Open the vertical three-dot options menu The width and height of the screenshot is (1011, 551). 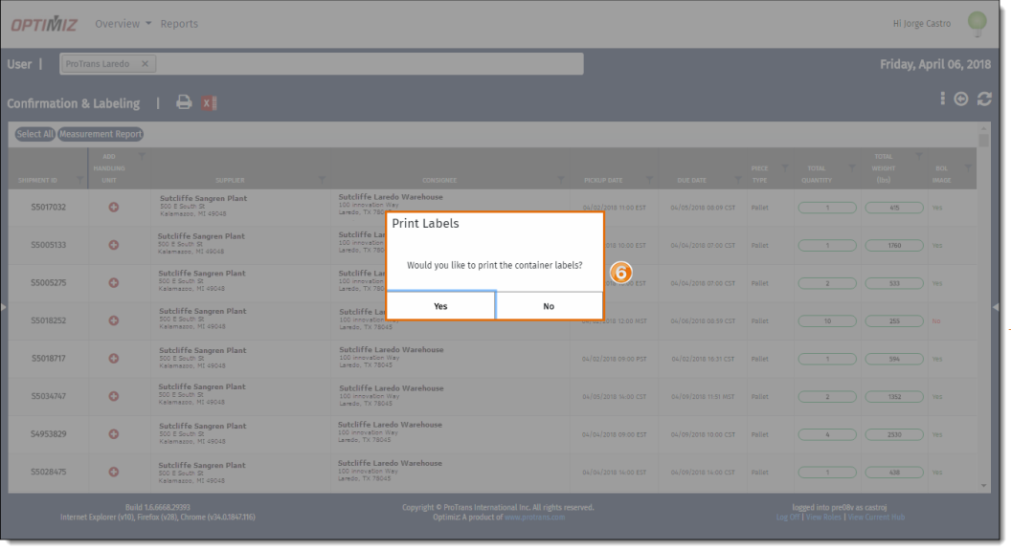pyautogui.click(x=942, y=99)
